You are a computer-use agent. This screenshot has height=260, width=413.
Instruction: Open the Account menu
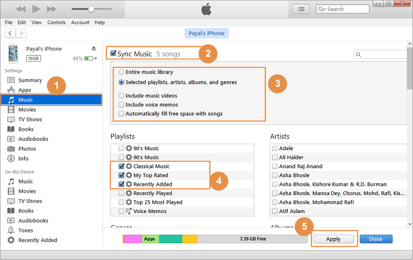pos(80,22)
